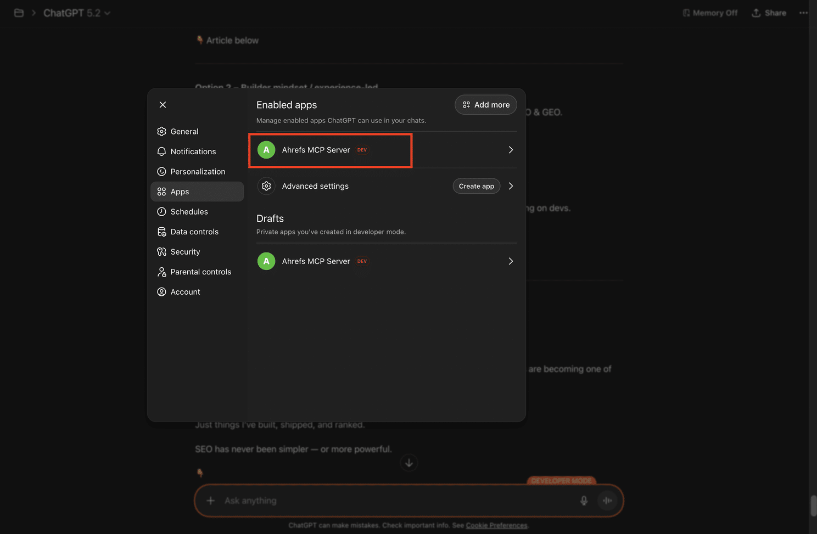Expand the draft Ahrefs MCP Server chevron

pyautogui.click(x=511, y=261)
